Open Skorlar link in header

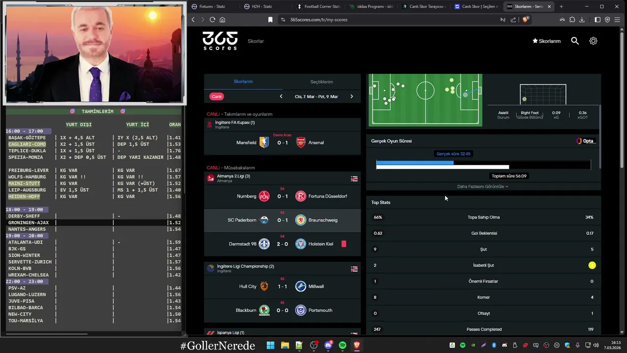pos(256,41)
